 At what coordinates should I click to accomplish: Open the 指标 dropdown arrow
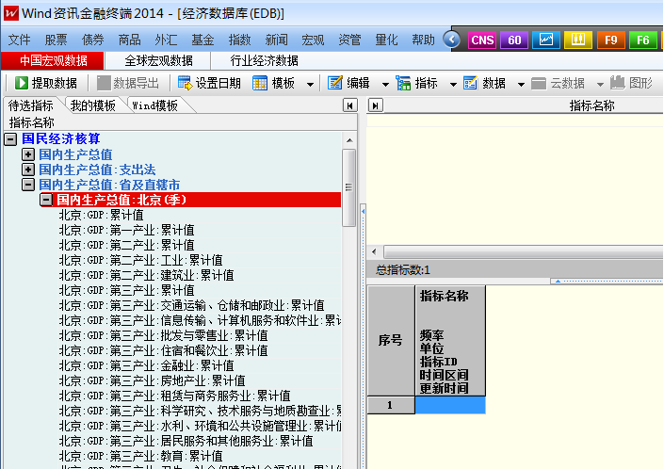453,85
